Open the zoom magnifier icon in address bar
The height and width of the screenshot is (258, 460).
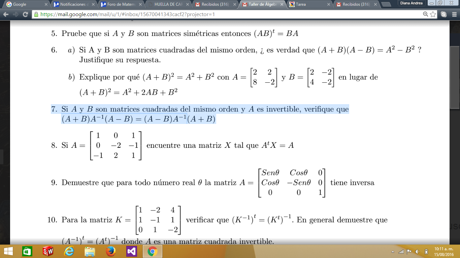pos(426,14)
